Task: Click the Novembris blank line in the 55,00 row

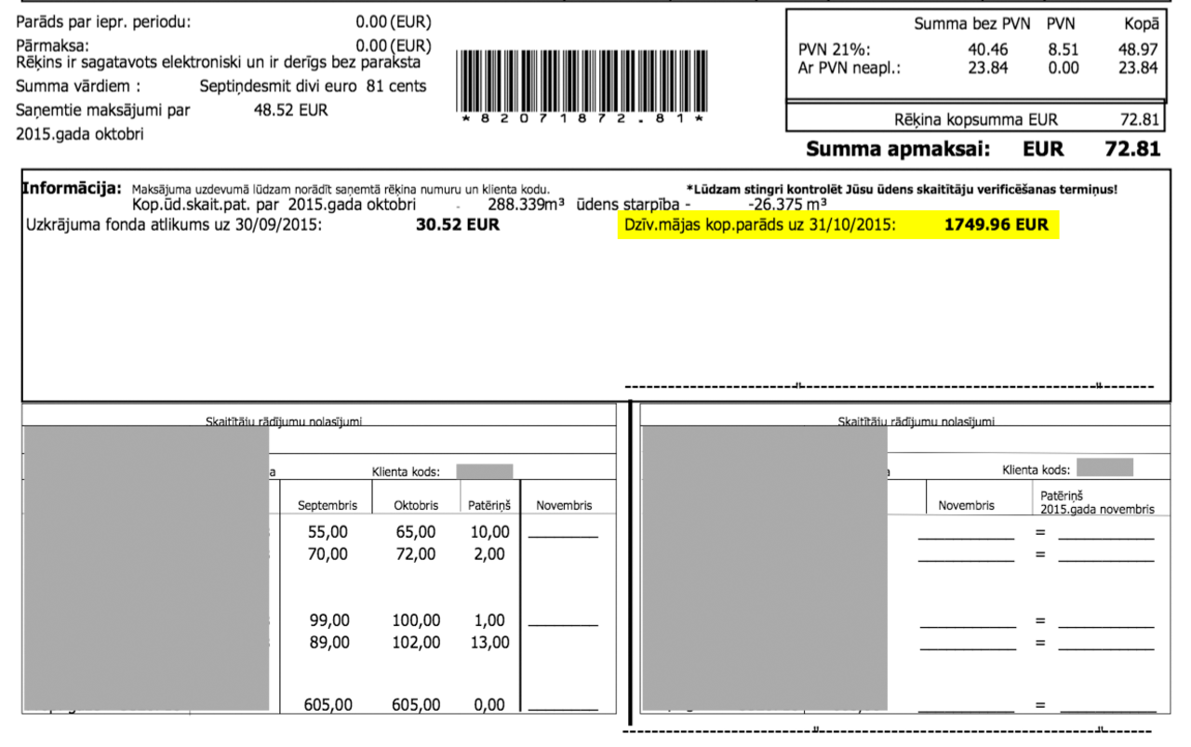Action: coord(563,534)
